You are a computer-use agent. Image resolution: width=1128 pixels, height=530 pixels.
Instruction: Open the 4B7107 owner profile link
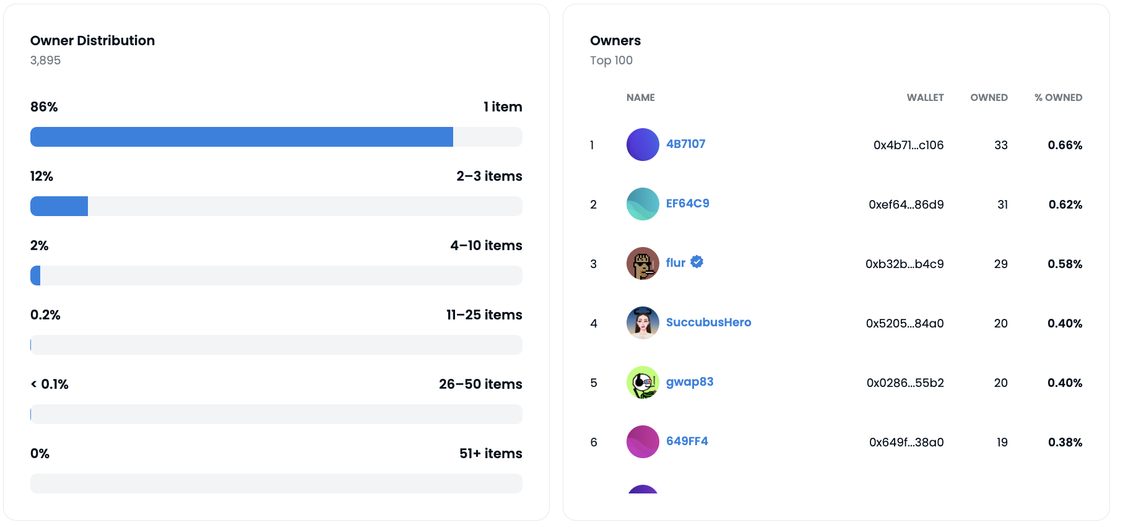685,144
